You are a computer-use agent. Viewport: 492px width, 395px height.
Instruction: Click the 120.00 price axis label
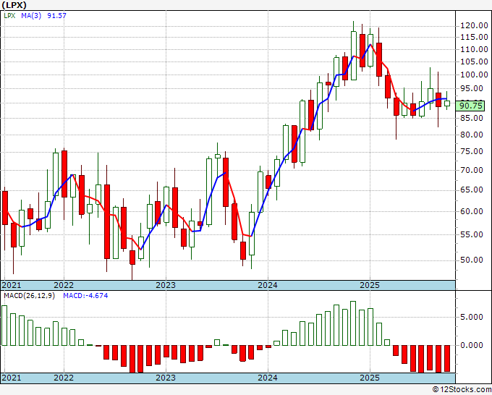pyautogui.click(x=474, y=25)
